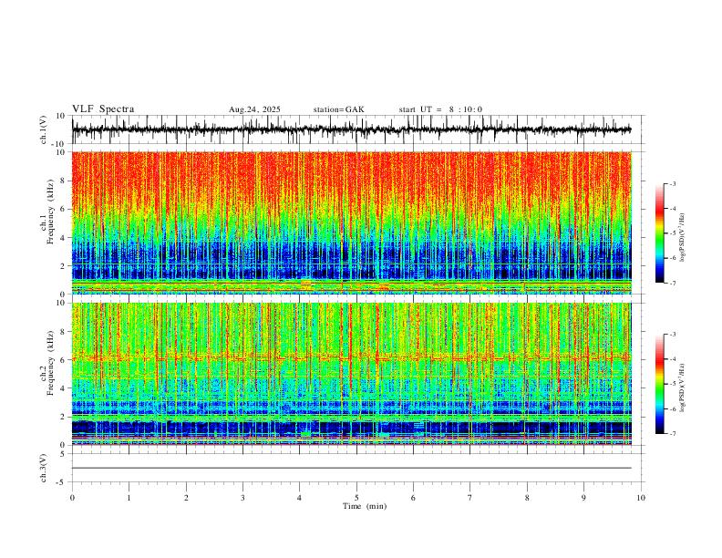
Task: Click the ch.1 spectrogram color scale bar
Action: [x=659, y=233]
